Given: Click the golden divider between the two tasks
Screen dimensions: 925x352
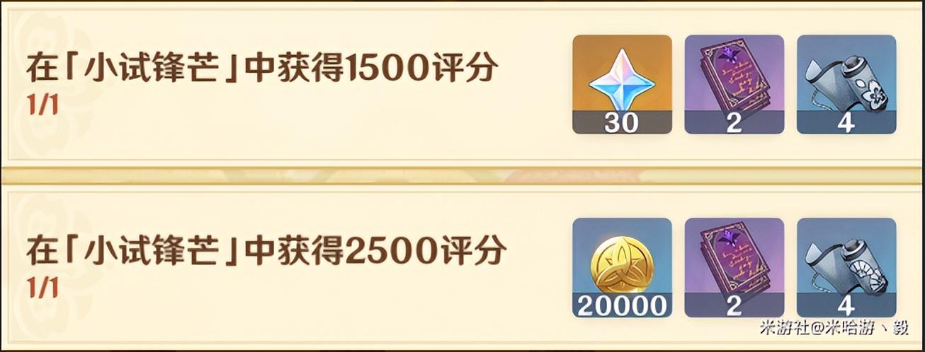Looking at the screenshot, I should pyautogui.click(x=462, y=175).
